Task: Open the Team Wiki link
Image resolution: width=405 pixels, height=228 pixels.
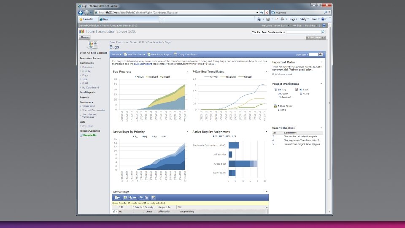Action: click(88, 106)
